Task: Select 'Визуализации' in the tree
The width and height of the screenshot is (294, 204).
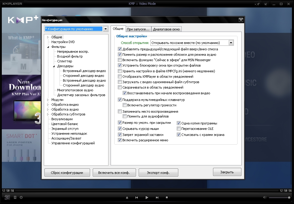Action: pos(62,119)
